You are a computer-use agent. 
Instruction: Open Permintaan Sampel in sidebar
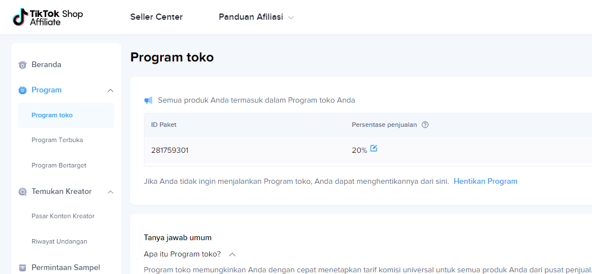click(65, 267)
